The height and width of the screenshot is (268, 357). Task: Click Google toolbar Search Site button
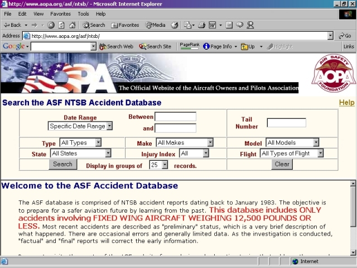(155, 46)
